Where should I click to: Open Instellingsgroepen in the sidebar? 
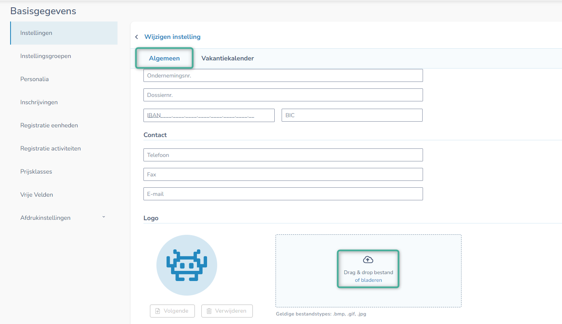tap(45, 56)
